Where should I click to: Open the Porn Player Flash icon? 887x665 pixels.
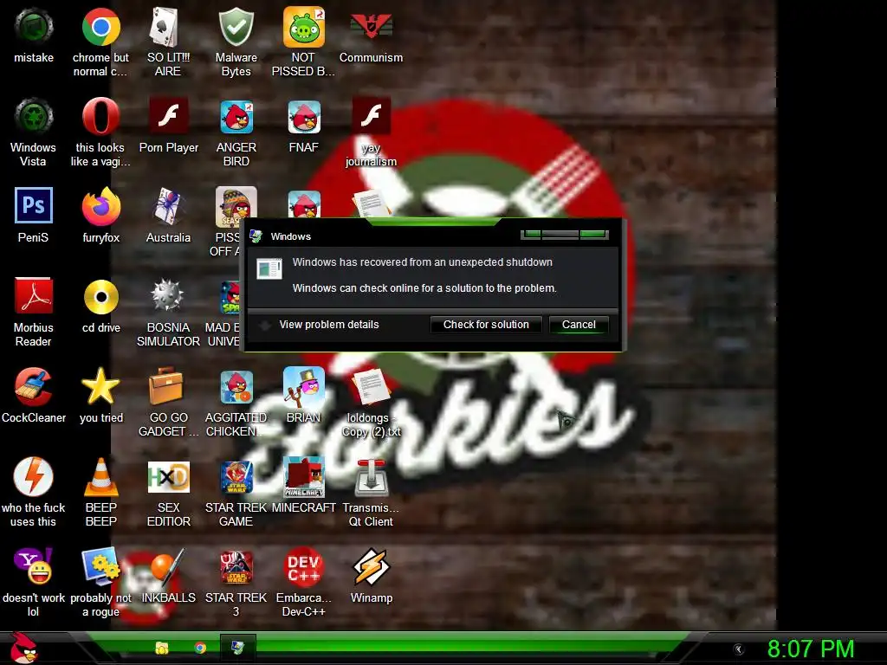(x=168, y=116)
